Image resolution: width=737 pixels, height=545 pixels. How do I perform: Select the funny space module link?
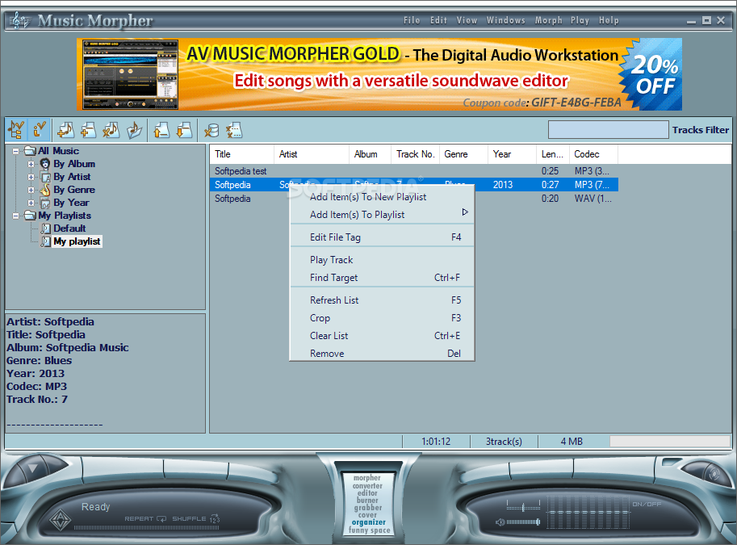(370, 530)
